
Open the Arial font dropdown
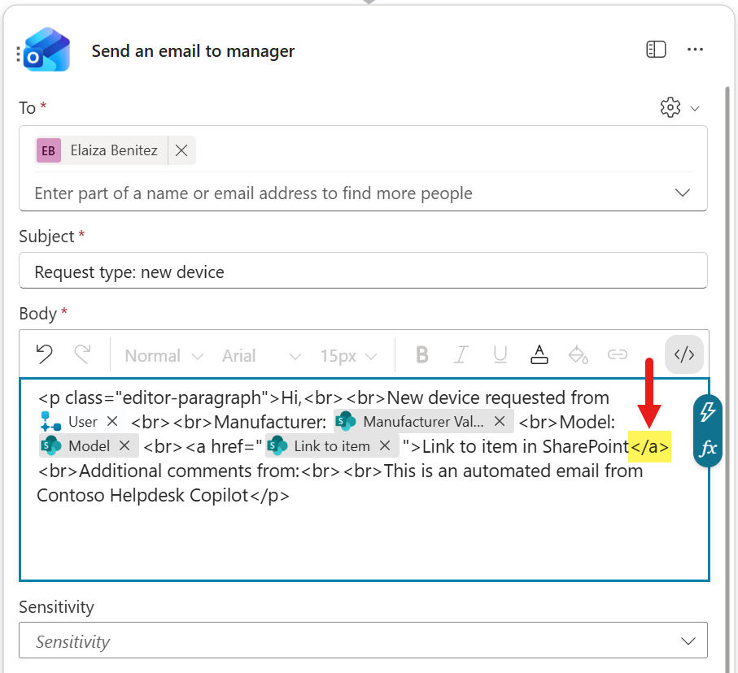coord(260,356)
